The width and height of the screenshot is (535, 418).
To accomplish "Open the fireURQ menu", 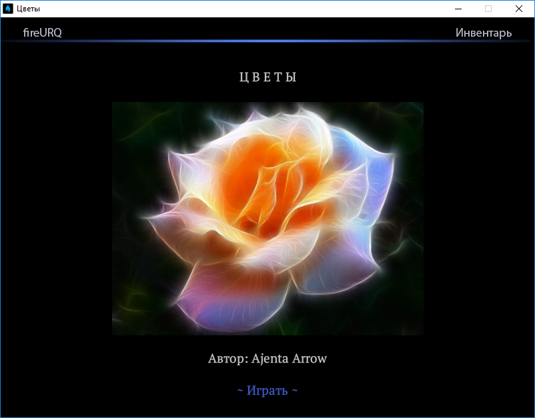I will point(42,33).
